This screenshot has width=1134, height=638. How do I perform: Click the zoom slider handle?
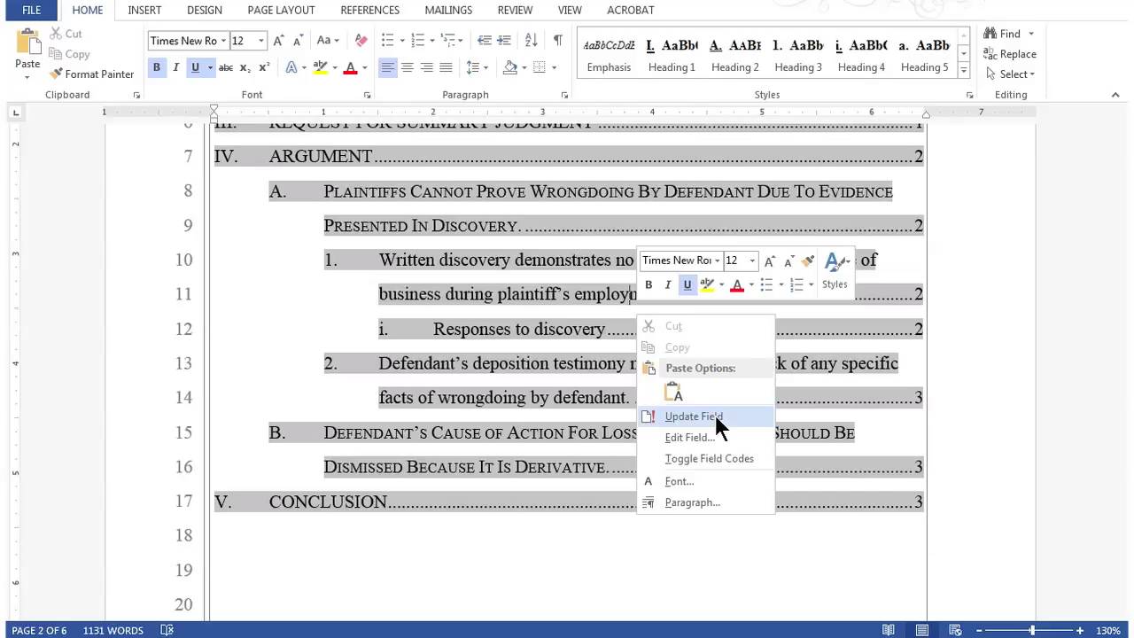click(x=1032, y=631)
